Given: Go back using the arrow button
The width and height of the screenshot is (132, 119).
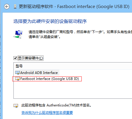Looking at the screenshot, I should click(x=7, y=7).
